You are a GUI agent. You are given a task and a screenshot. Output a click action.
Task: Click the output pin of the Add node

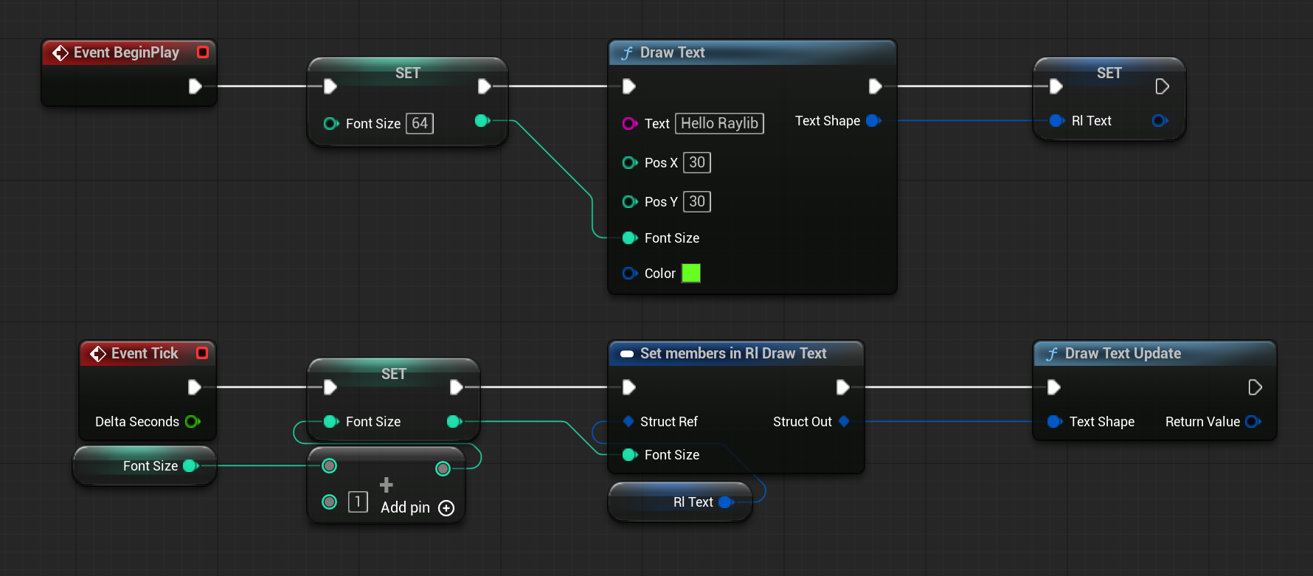point(443,468)
